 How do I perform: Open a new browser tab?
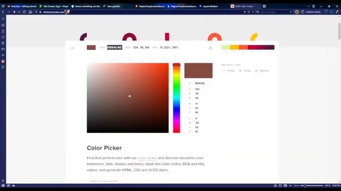(x=264, y=6)
